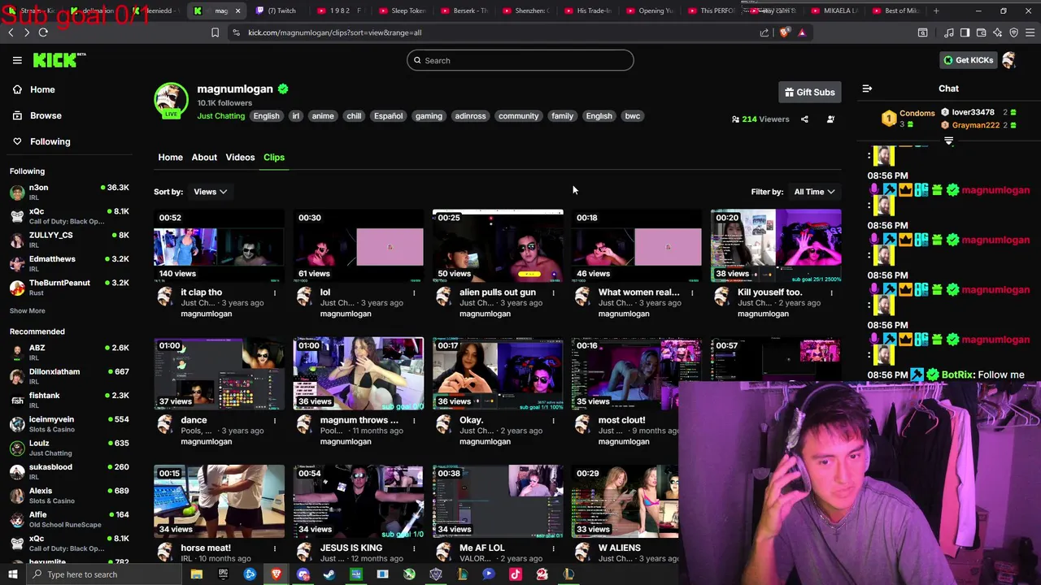Click the anime tag
This screenshot has height=585, width=1041.
[x=323, y=116]
